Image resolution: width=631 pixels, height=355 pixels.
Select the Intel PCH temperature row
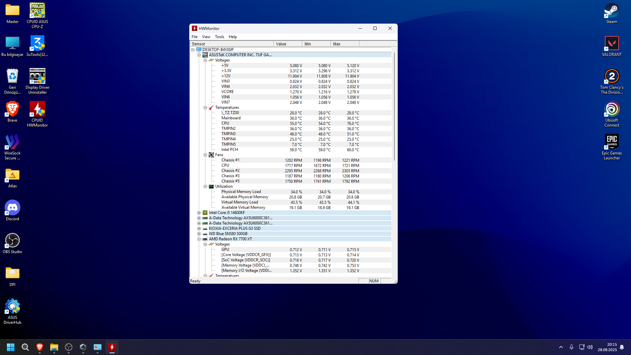(291, 150)
